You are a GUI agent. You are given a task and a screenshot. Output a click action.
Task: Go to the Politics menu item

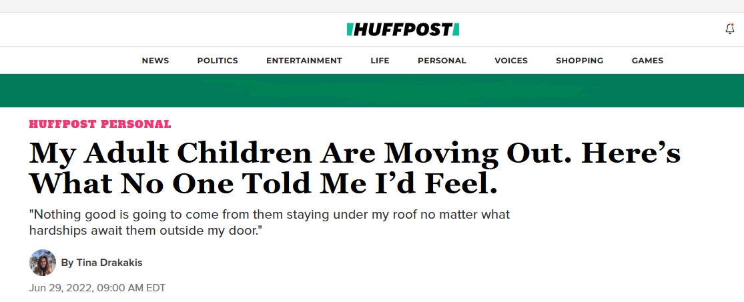tap(218, 61)
